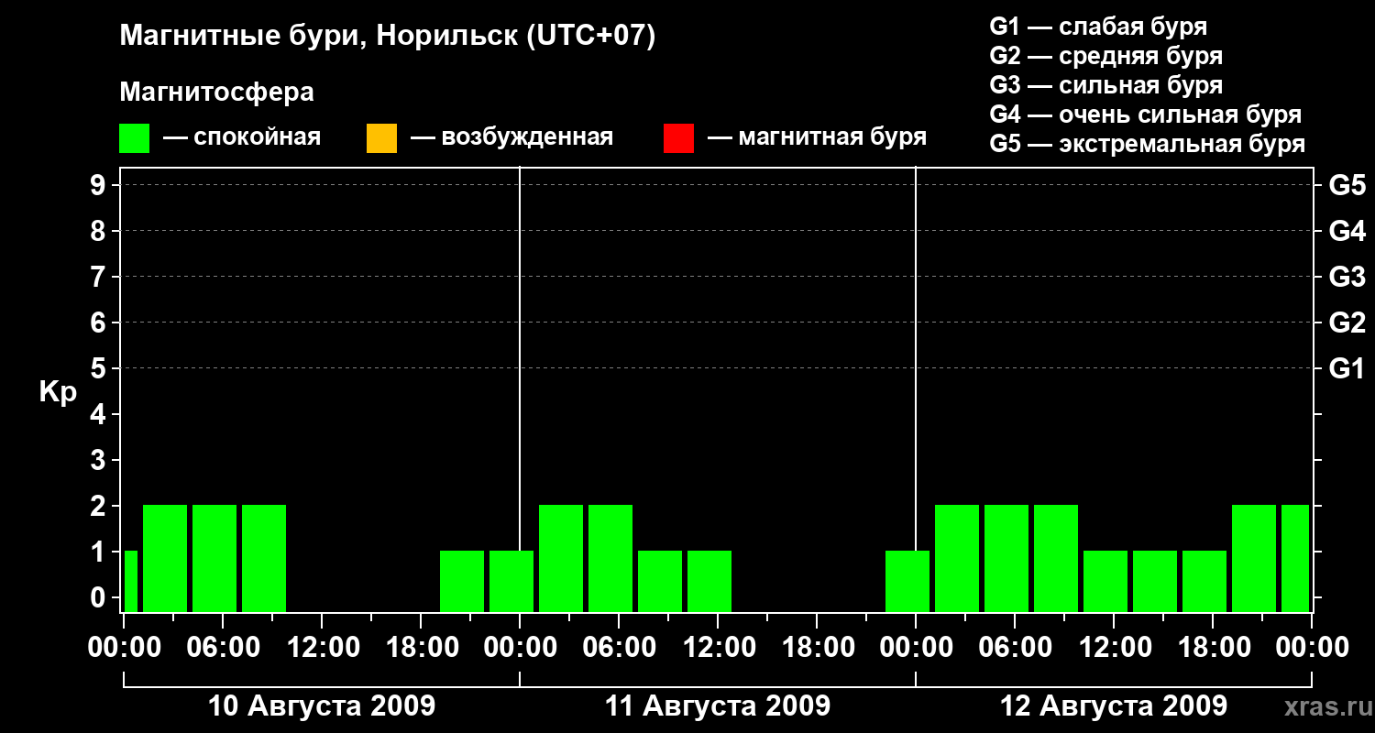Viewport: 1375px width, 733px height.
Task: Click the 06:00 time label for 10 August
Action: pyautogui.click(x=223, y=648)
